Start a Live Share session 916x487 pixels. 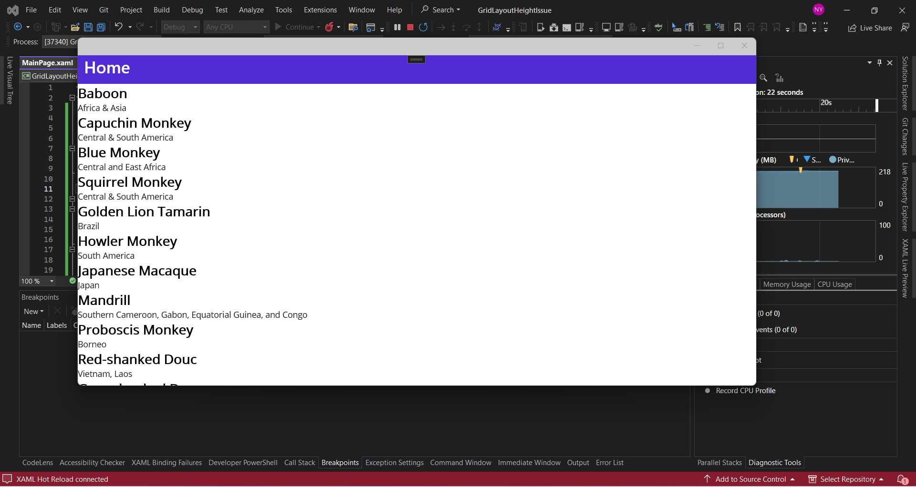click(870, 28)
